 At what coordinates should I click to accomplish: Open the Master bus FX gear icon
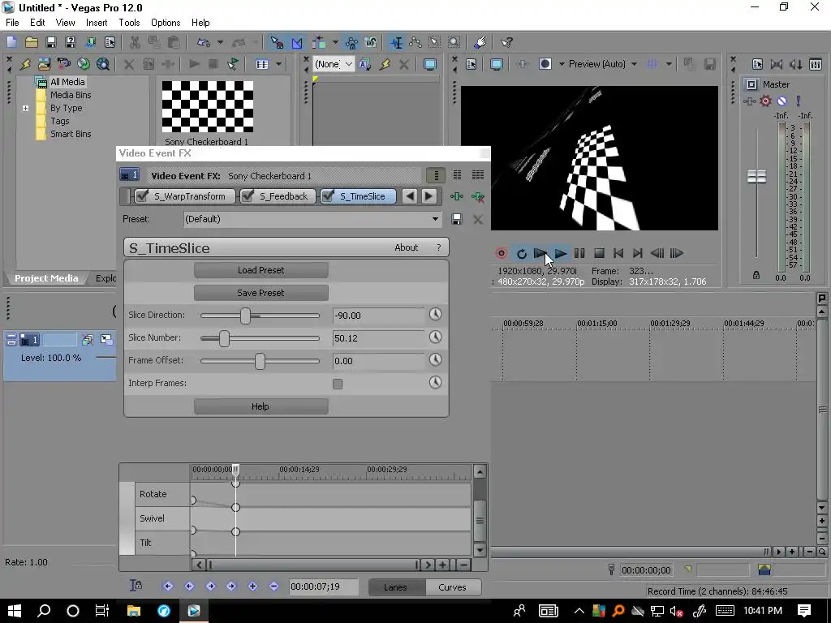click(x=765, y=101)
